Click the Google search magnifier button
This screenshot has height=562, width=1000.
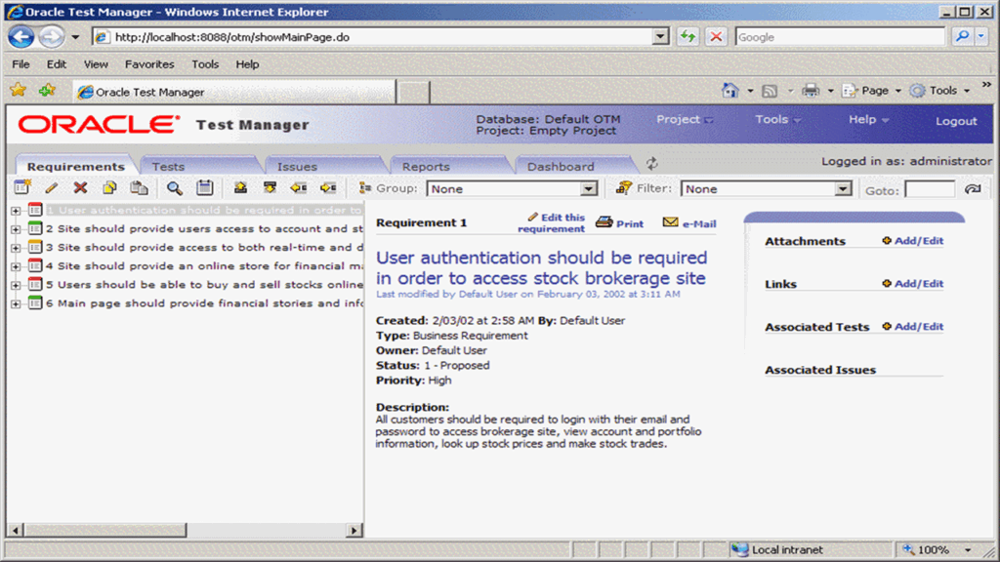pos(962,37)
